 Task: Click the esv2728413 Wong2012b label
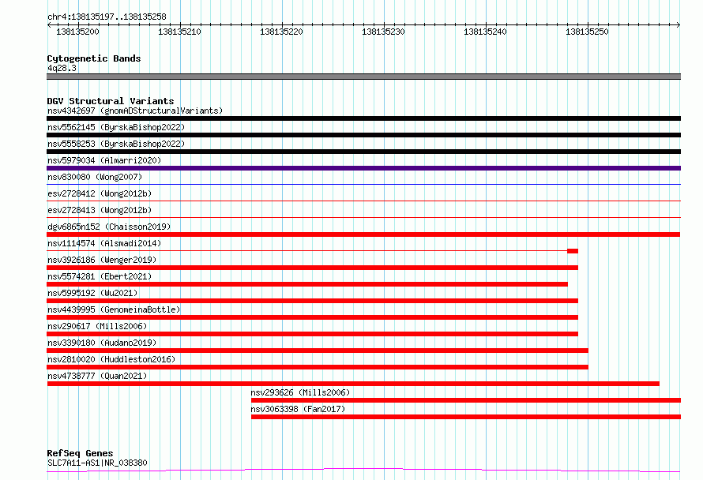(100, 210)
